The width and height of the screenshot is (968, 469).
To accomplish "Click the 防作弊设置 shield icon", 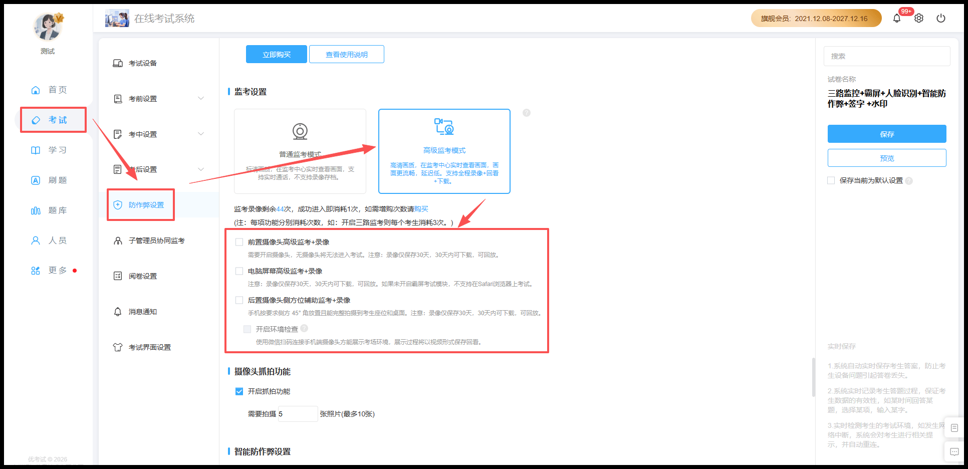I will (118, 205).
